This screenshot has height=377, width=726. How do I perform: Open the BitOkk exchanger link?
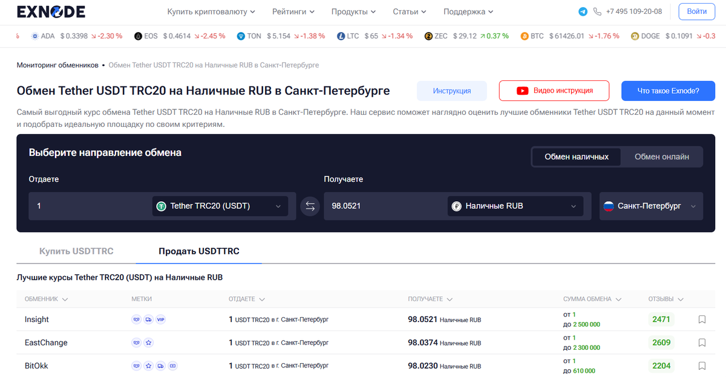[37, 366]
